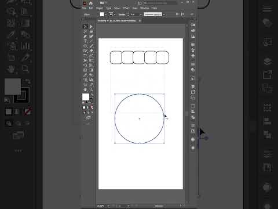The width and height of the screenshot is (278, 209).
Task: Click the stroke weight stepper arrows
Action: click(x=128, y=15)
